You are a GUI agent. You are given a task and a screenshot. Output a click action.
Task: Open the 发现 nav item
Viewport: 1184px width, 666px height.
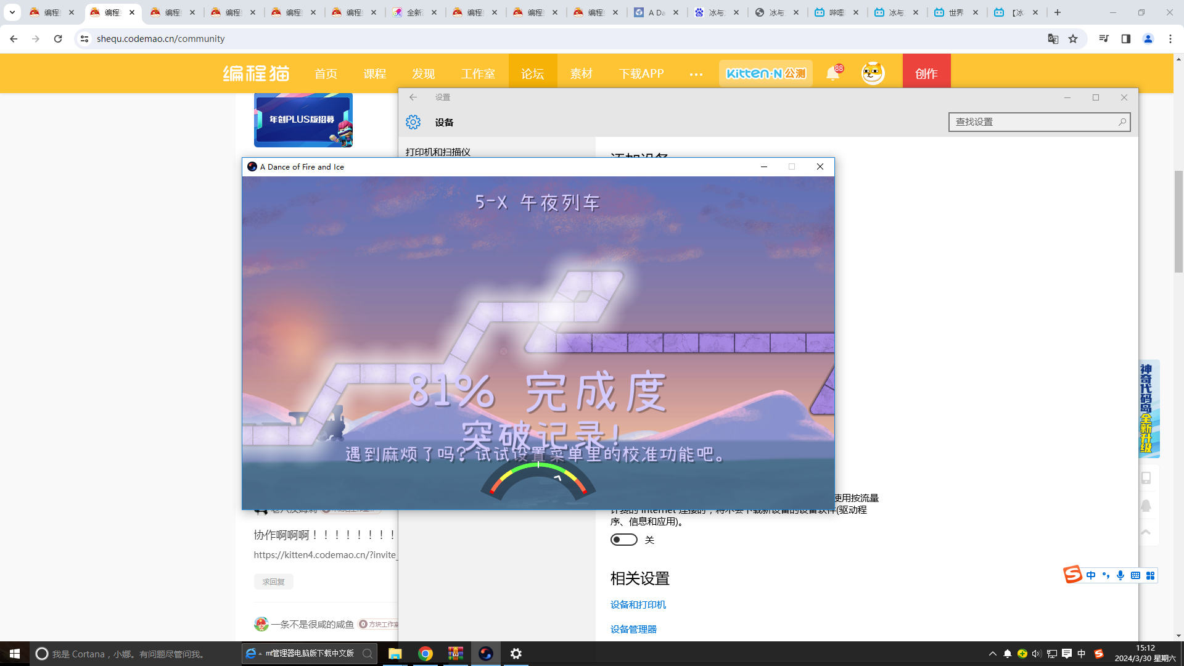[423, 73]
